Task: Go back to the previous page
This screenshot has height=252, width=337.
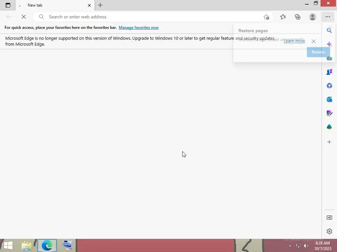Action: point(9,17)
